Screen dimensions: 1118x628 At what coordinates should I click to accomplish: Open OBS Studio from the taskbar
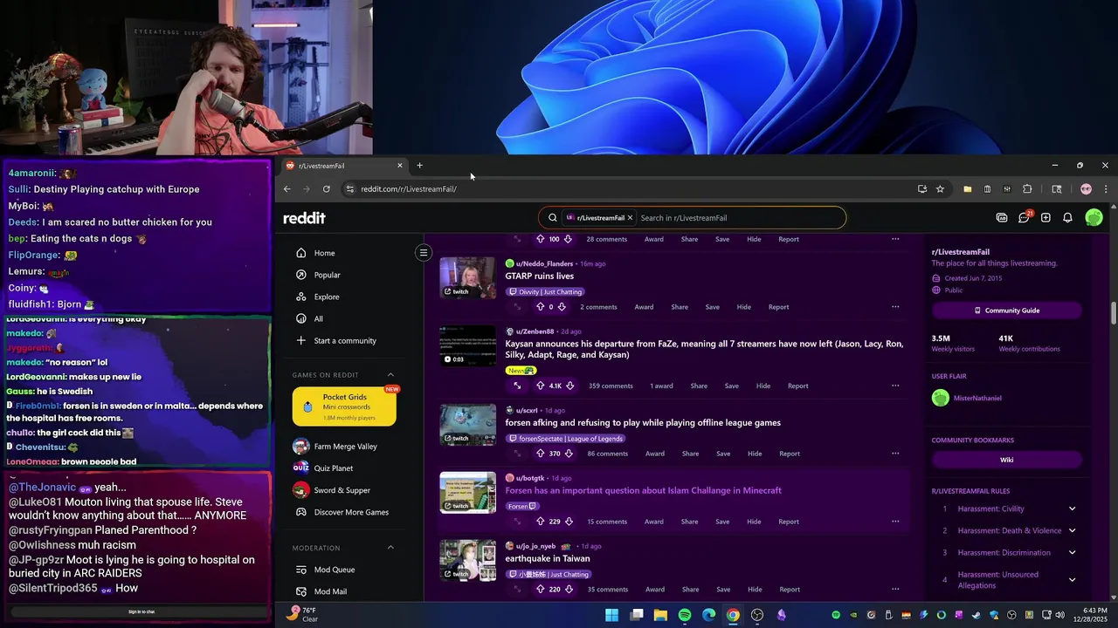point(757,615)
